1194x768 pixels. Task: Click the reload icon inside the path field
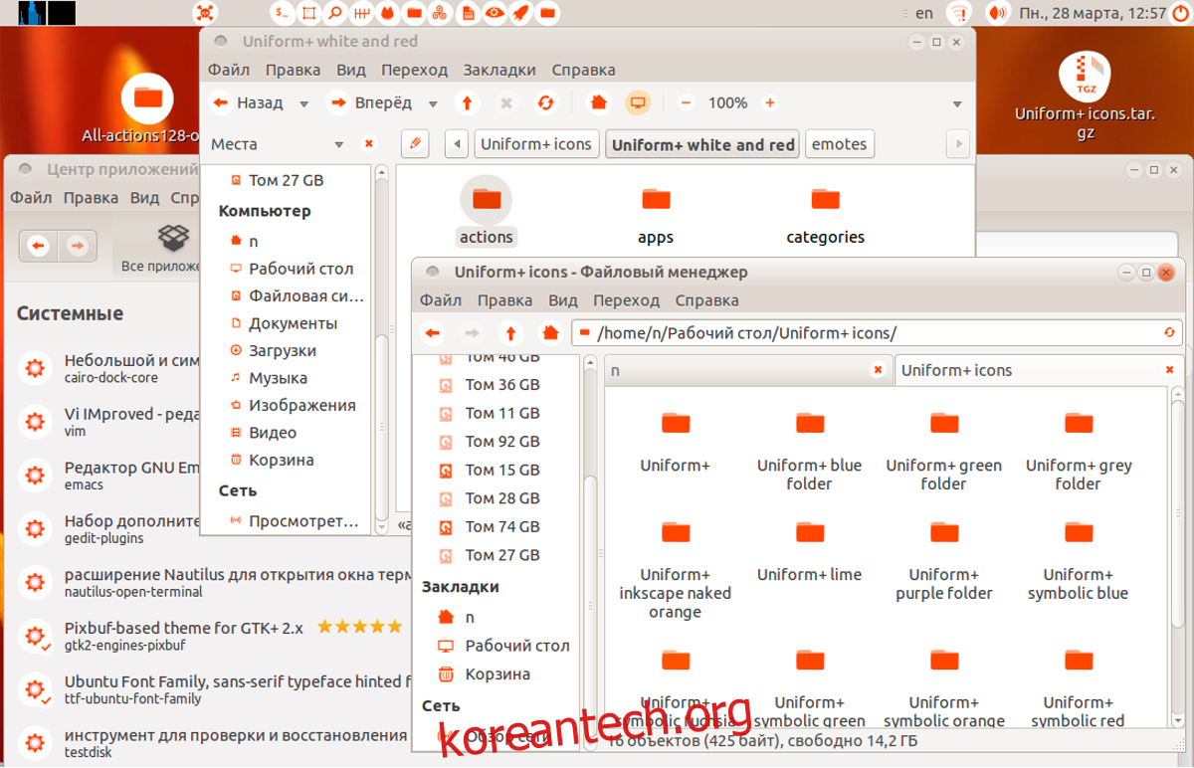click(1170, 333)
